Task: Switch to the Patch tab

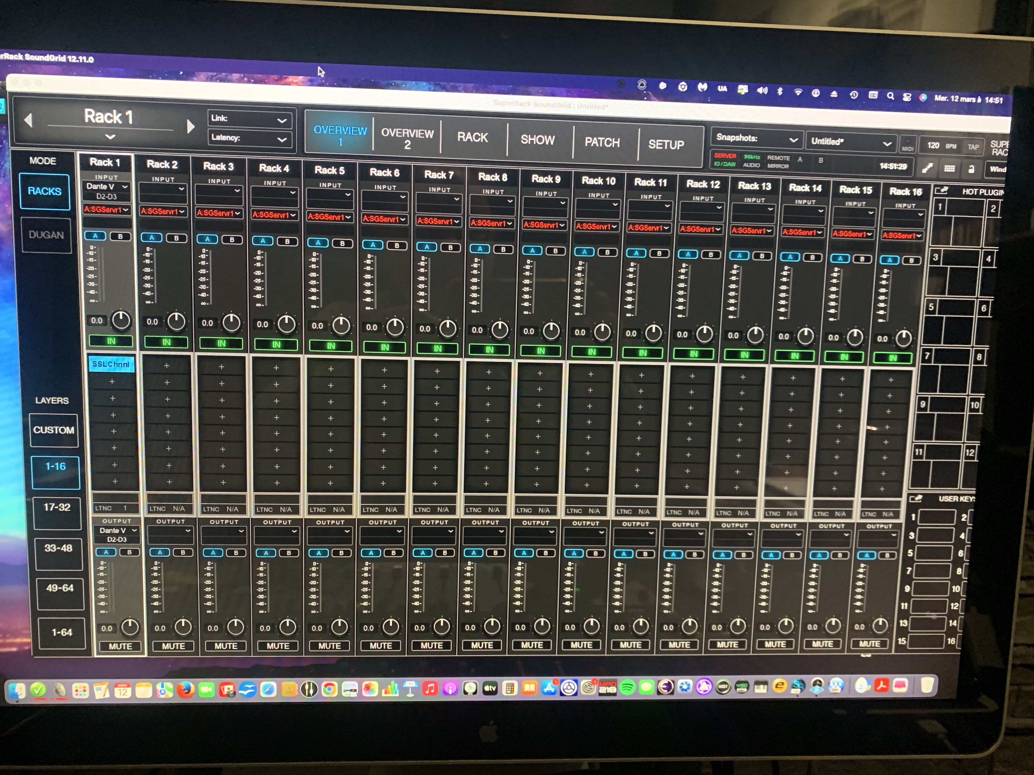Action: click(602, 142)
